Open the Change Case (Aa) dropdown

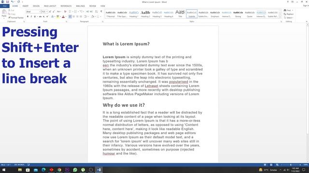click(59, 12)
